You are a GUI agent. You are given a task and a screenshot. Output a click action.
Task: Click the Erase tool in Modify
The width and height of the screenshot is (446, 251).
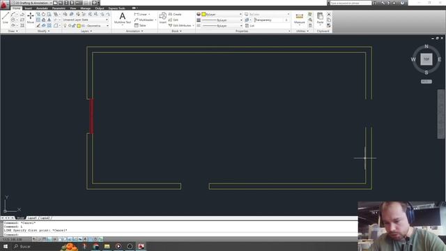38,26
